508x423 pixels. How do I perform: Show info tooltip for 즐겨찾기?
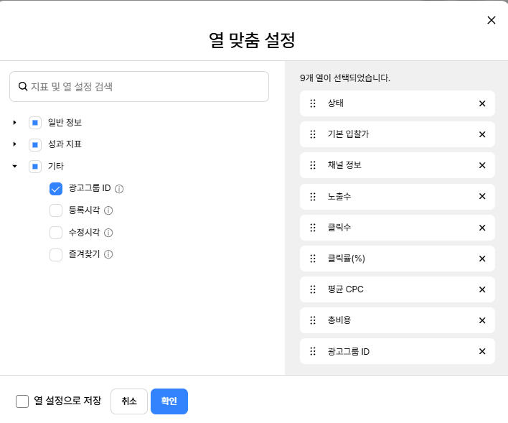pos(108,254)
